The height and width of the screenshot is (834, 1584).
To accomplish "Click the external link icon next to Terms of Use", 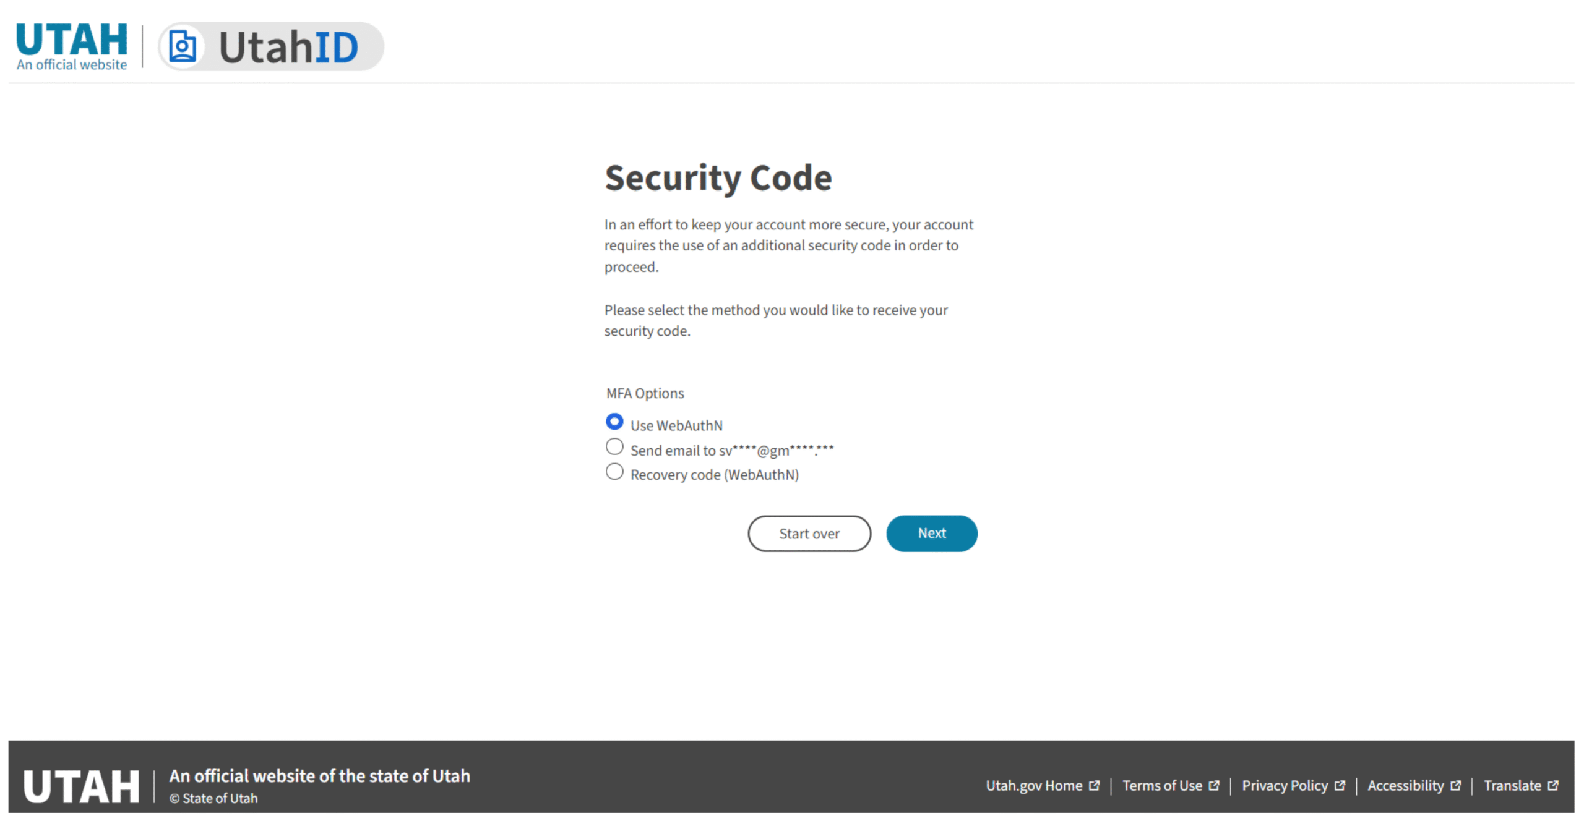I will pyautogui.click(x=1214, y=785).
